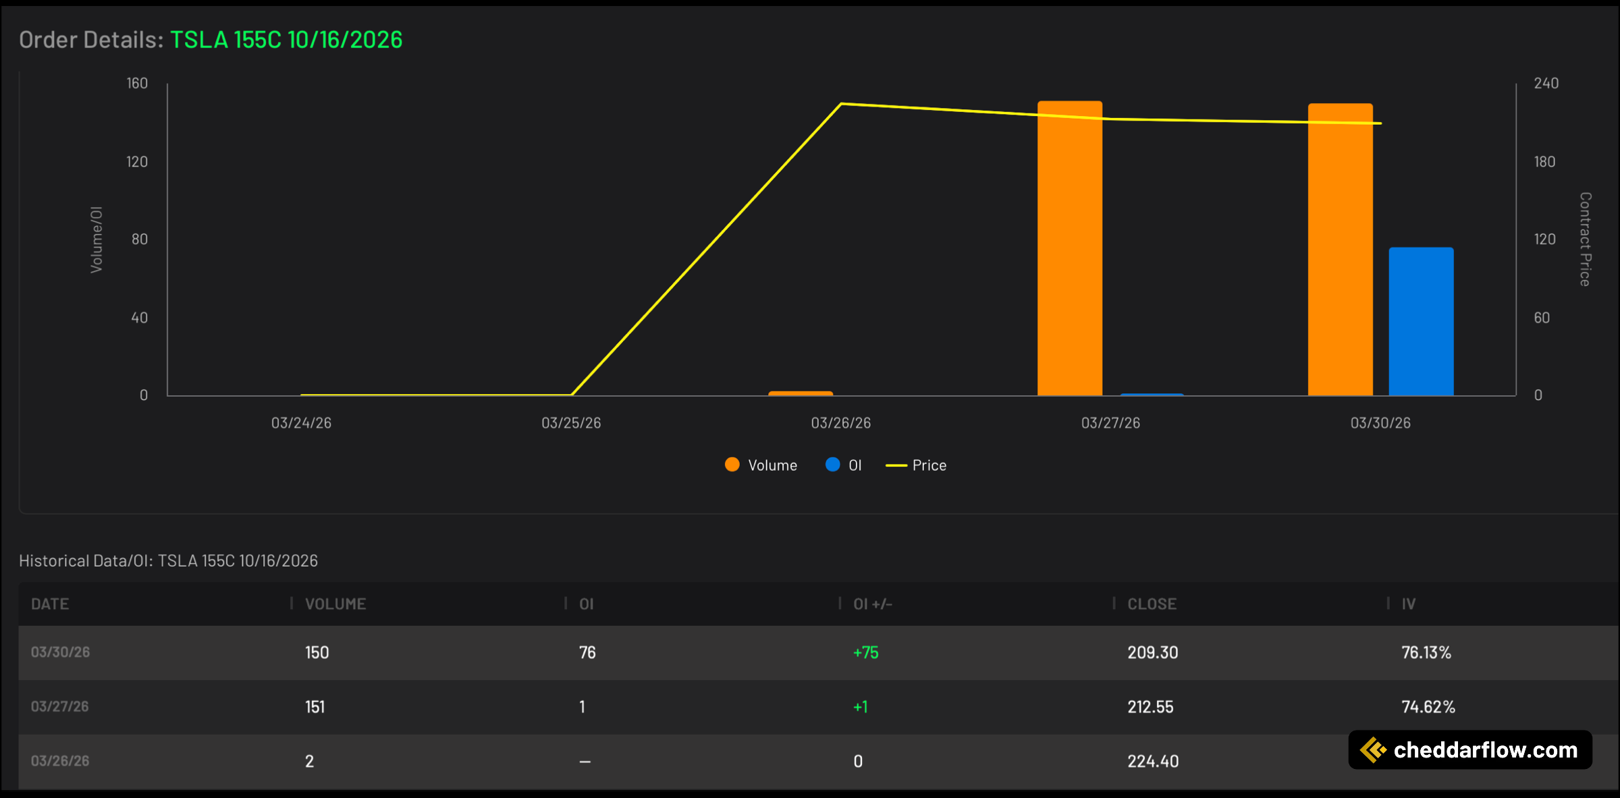Click the green +75 OI change value
The height and width of the screenshot is (798, 1620).
866,652
